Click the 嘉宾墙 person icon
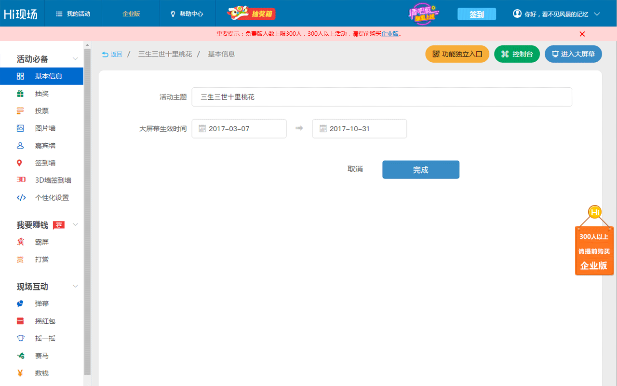The image size is (617, 386). (20, 146)
